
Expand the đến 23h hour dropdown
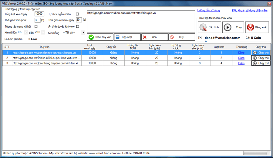pos(43,32)
